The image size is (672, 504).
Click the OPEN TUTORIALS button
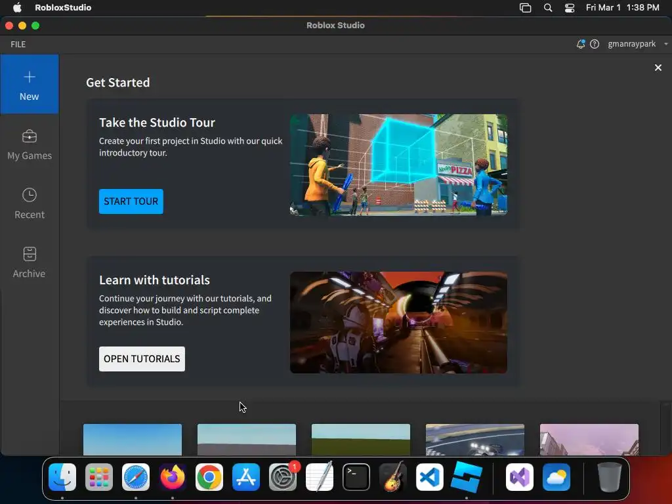tap(142, 359)
